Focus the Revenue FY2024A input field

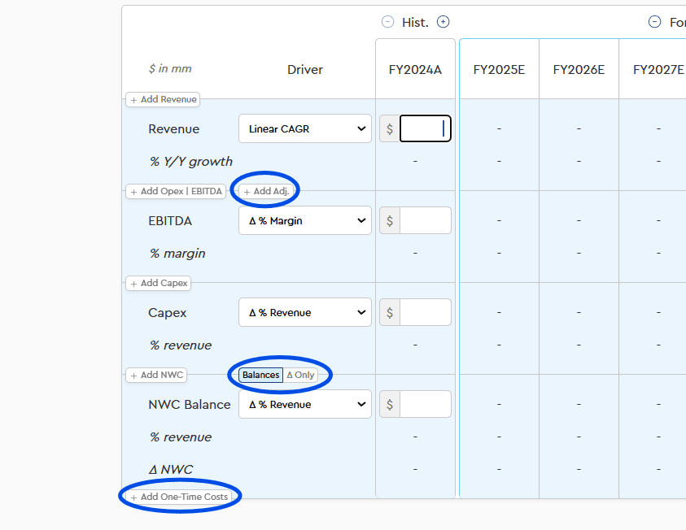[x=425, y=128]
